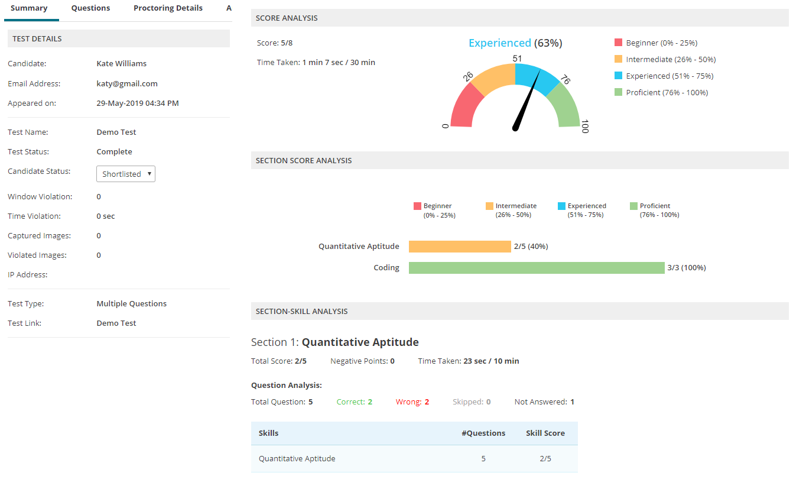Click the orange Intermediate swatch in score legend
The width and height of the screenshot is (793, 492).
click(618, 59)
